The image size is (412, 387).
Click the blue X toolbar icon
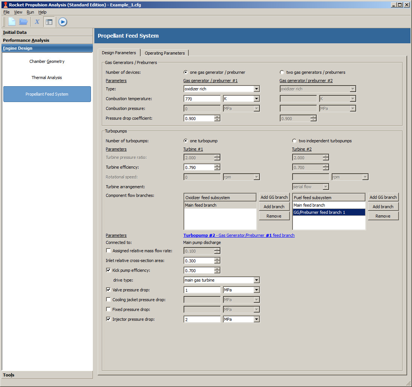pos(37,22)
